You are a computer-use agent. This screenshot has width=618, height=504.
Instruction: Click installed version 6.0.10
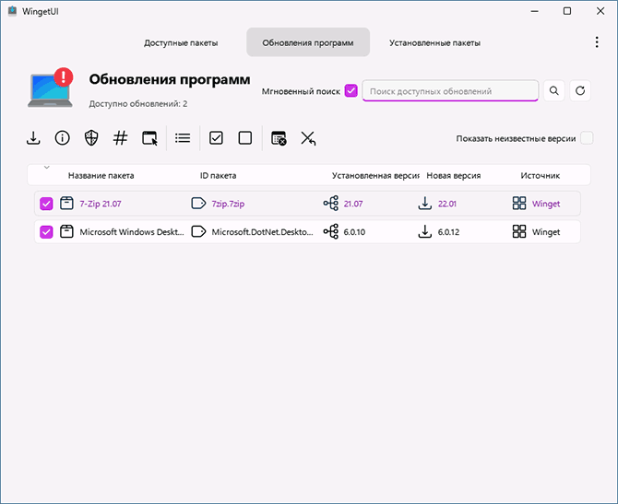pos(354,232)
